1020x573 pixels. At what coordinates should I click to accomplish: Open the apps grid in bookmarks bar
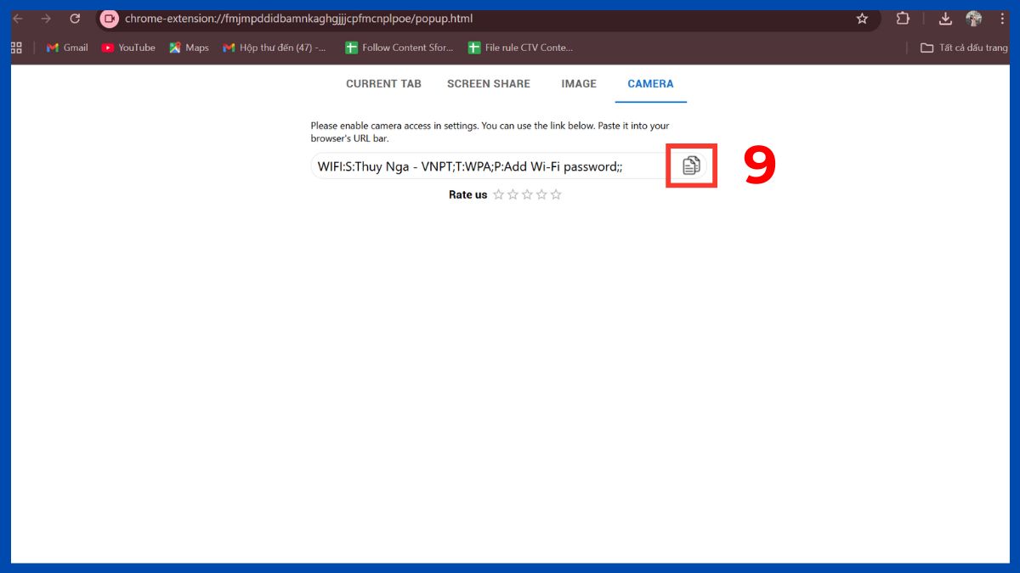tap(16, 48)
